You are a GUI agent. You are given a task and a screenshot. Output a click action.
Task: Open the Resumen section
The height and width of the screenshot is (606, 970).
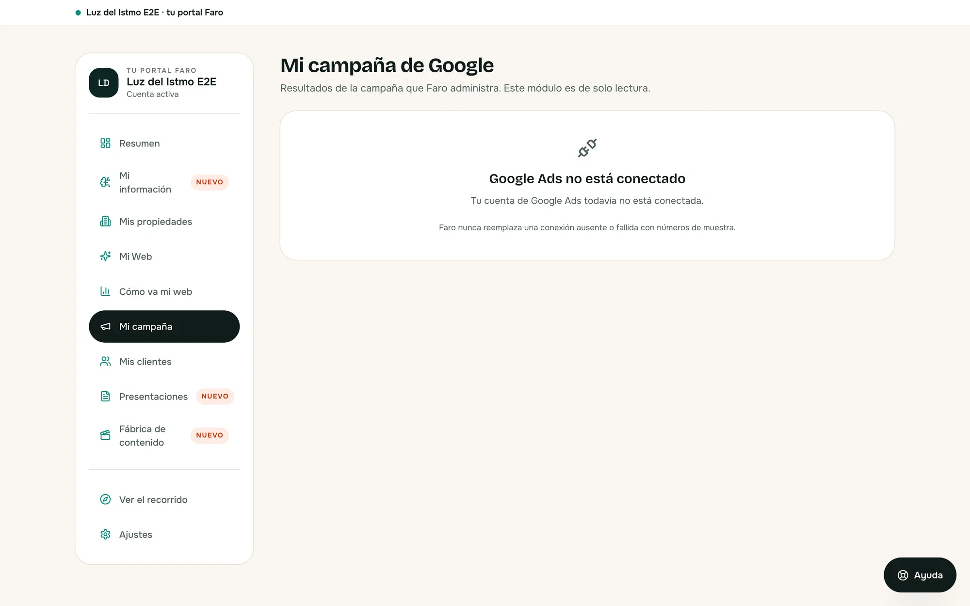click(164, 144)
